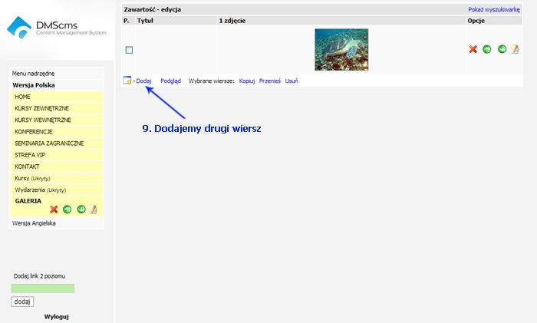537x323 pixels.
Task: Click Przenieś to move selected rows
Action: (x=270, y=81)
